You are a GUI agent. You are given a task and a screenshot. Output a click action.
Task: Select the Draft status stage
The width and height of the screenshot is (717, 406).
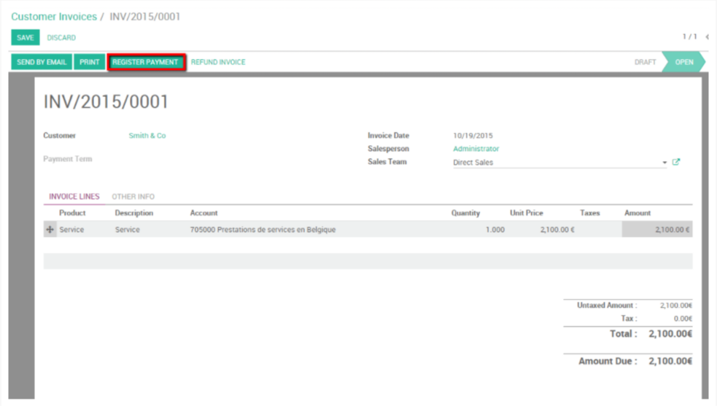[x=645, y=62]
